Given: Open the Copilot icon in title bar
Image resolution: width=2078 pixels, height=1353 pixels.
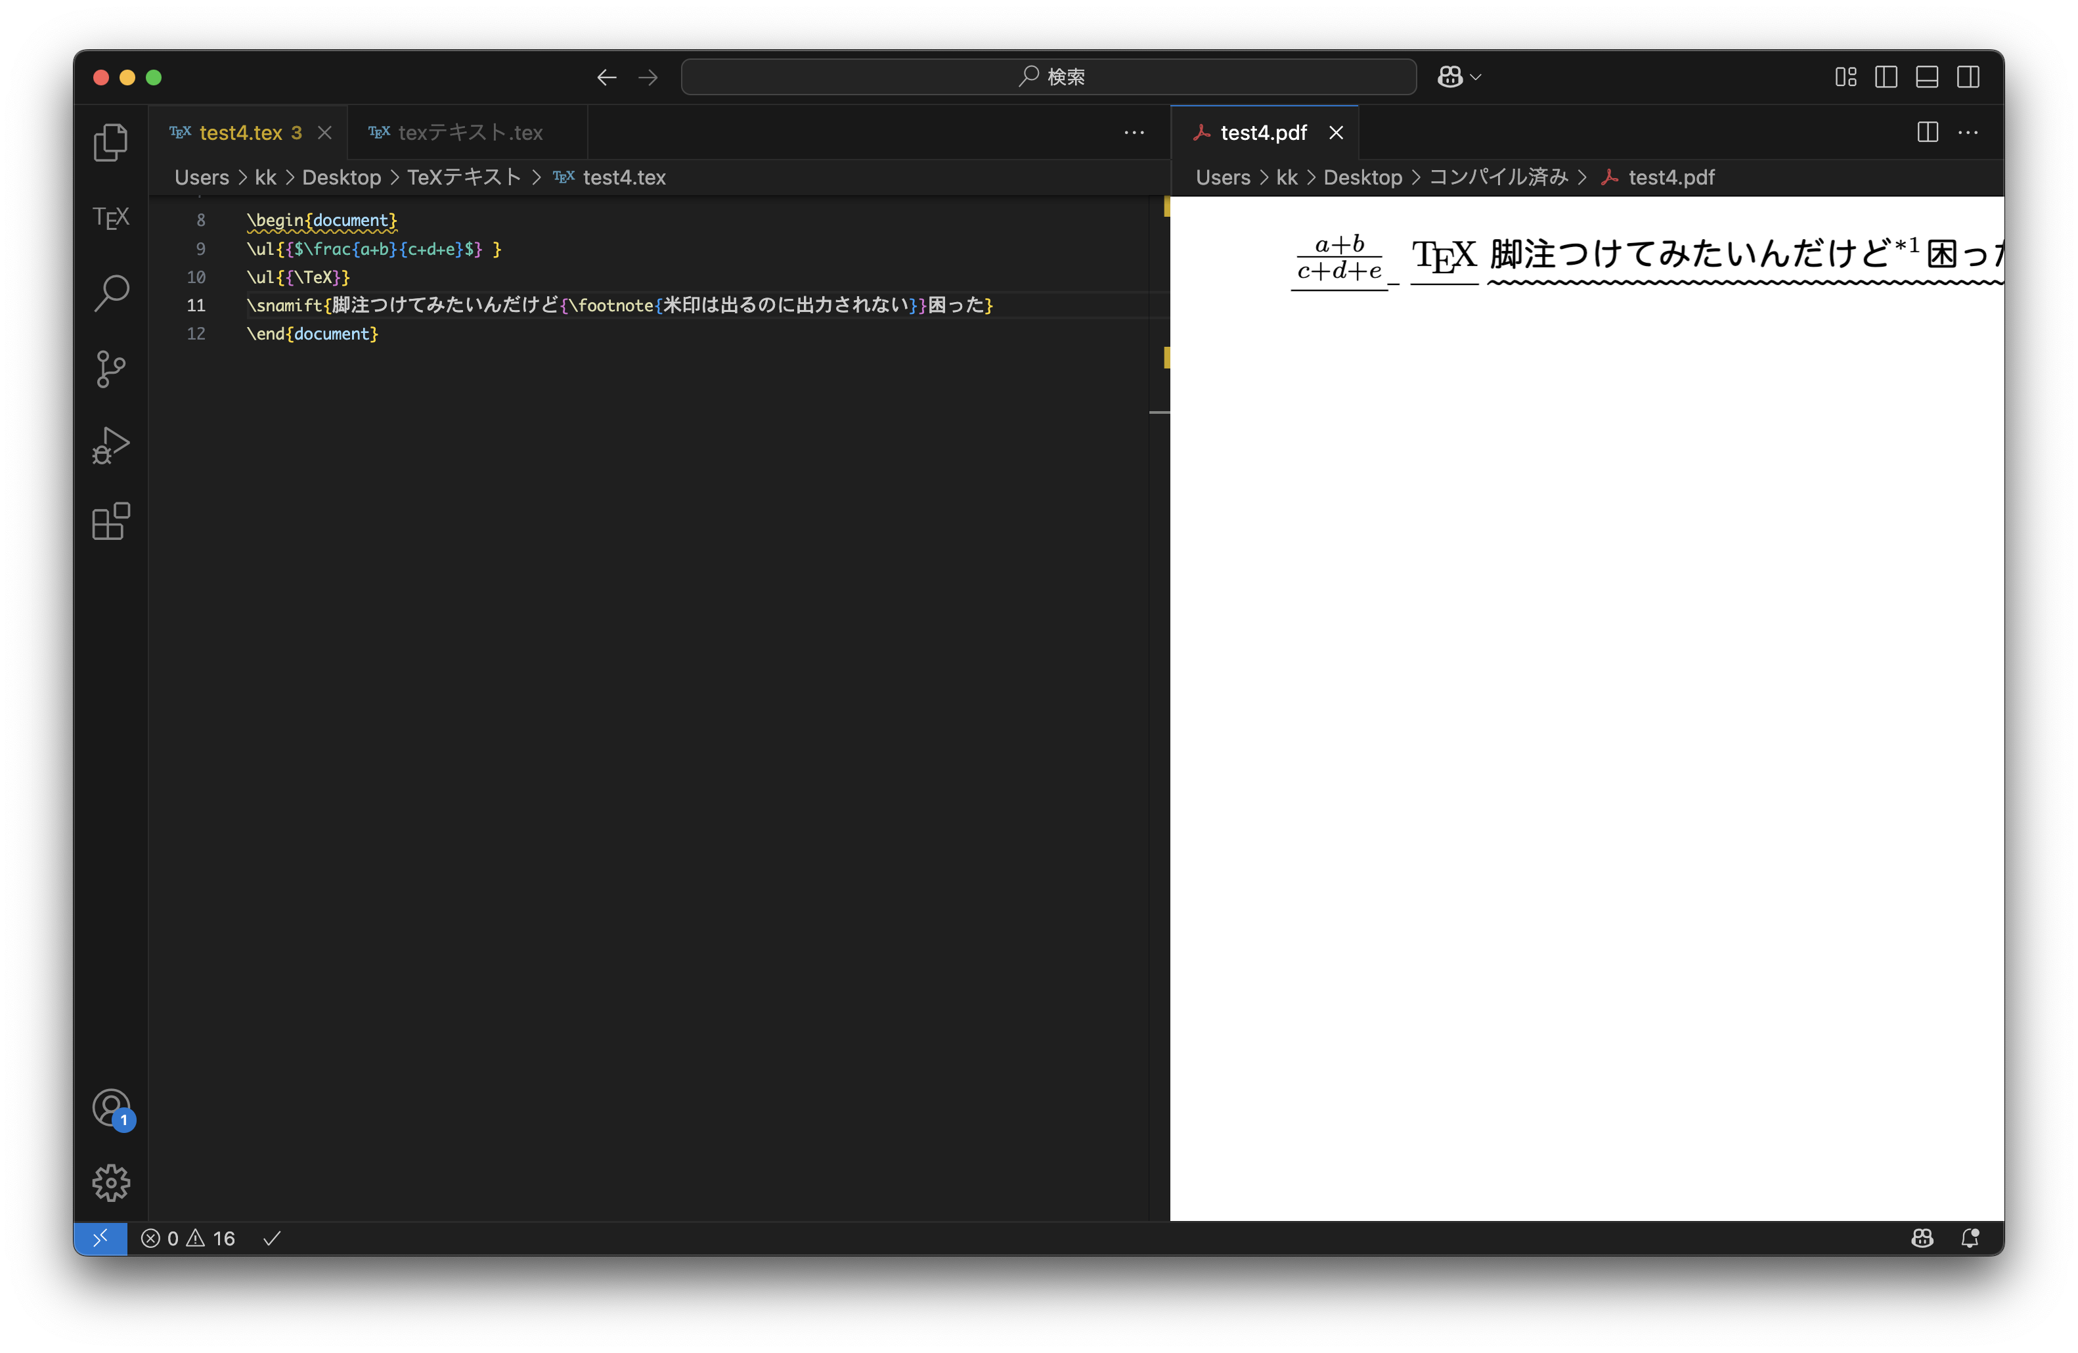Looking at the screenshot, I should 1450,77.
